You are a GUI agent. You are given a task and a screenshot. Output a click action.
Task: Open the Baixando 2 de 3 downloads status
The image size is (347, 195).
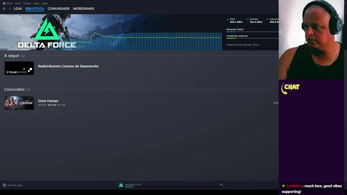133,185
